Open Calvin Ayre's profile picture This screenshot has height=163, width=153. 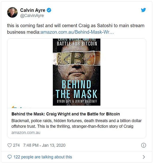12,12
